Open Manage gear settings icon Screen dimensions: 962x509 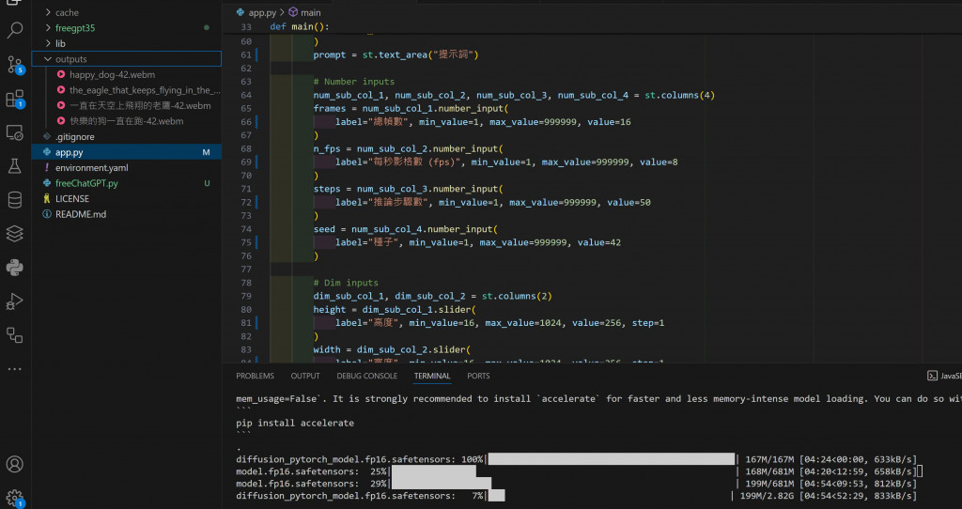coord(15,498)
